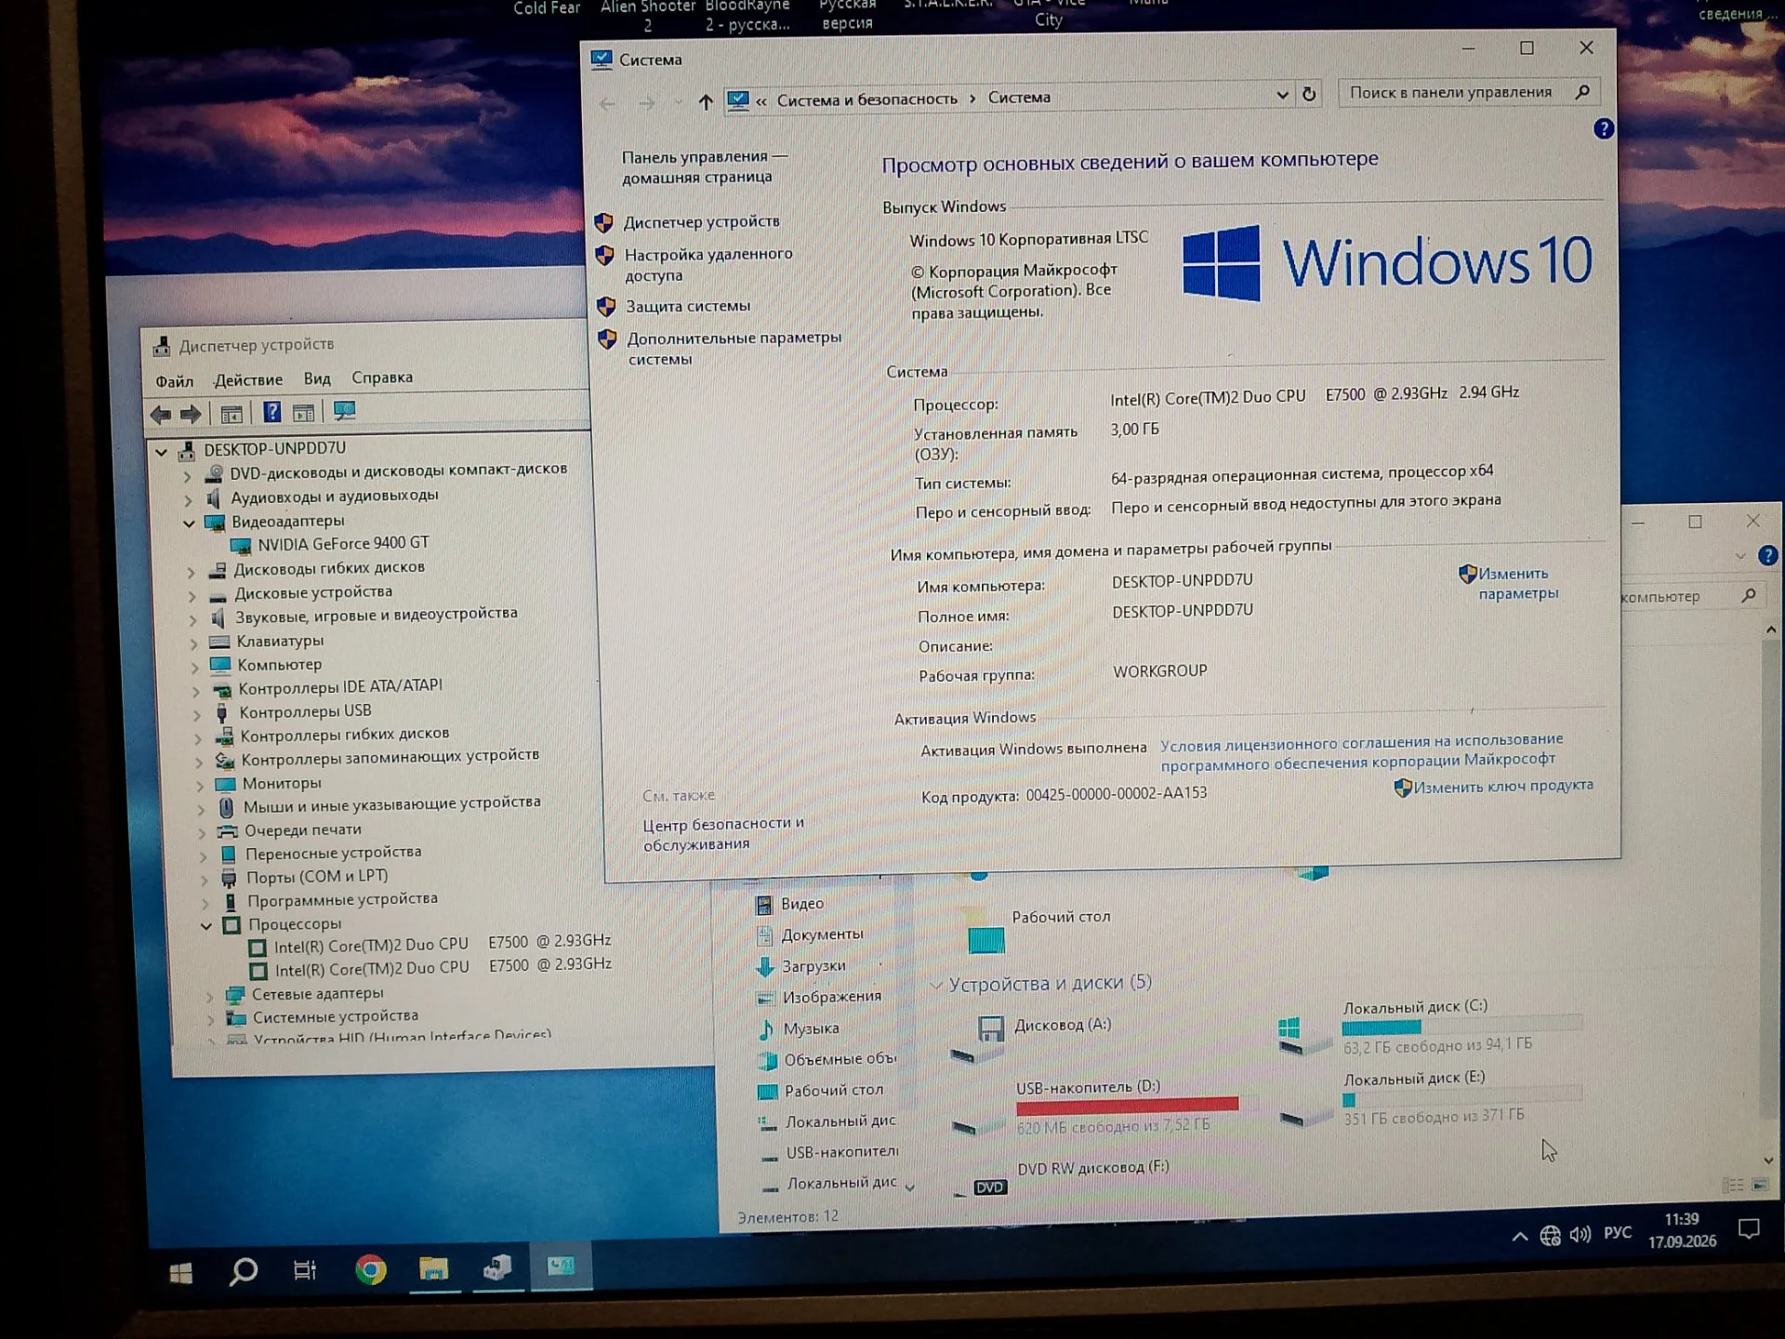Expand Сетевые адаптеры node

(209, 996)
